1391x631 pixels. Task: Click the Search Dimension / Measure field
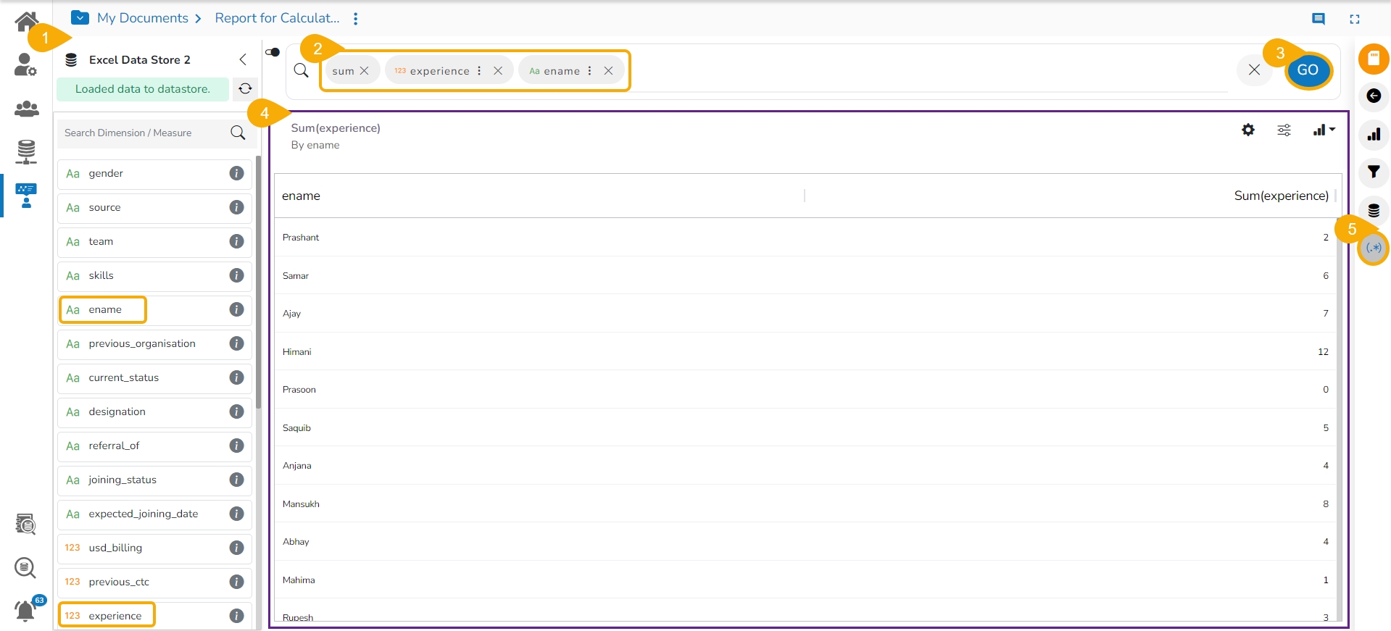145,133
